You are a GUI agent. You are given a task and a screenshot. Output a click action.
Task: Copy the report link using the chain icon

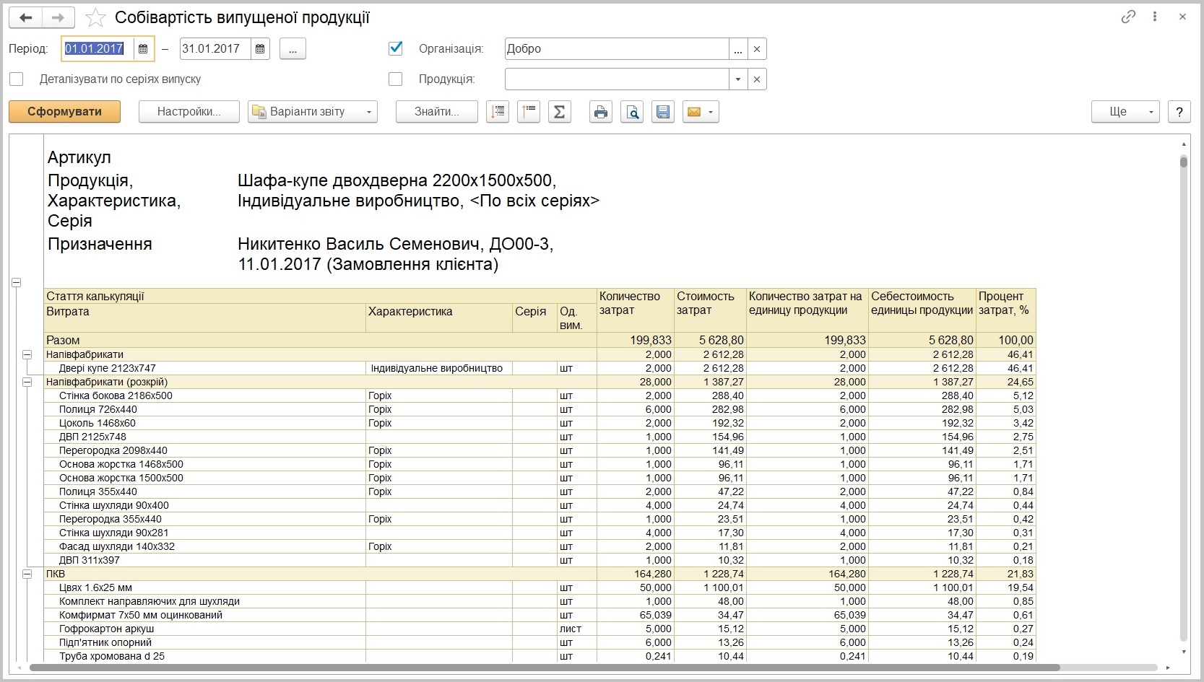[1128, 17]
